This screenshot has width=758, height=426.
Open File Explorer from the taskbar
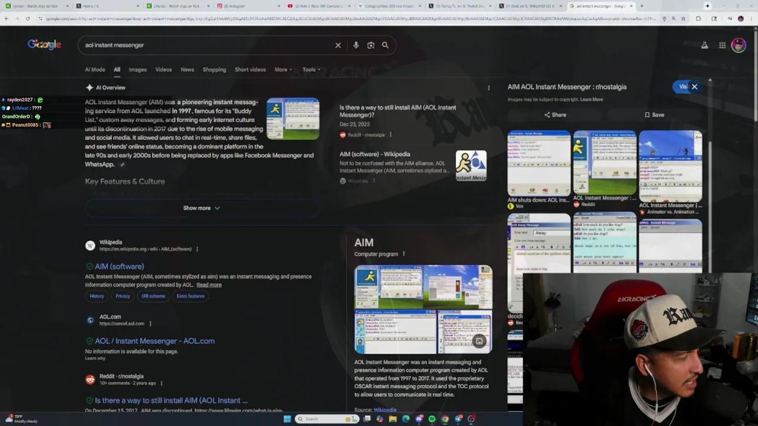(x=393, y=419)
